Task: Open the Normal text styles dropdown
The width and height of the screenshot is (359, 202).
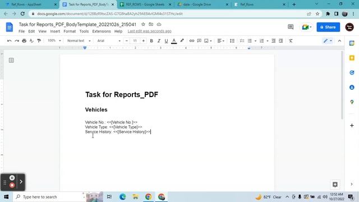Action: [79, 41]
